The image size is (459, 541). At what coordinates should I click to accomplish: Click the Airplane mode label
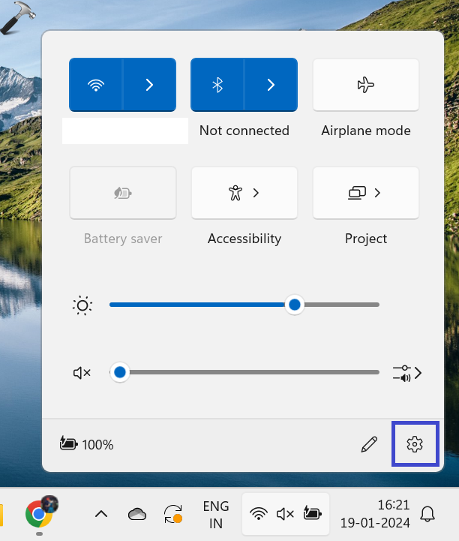pos(366,131)
